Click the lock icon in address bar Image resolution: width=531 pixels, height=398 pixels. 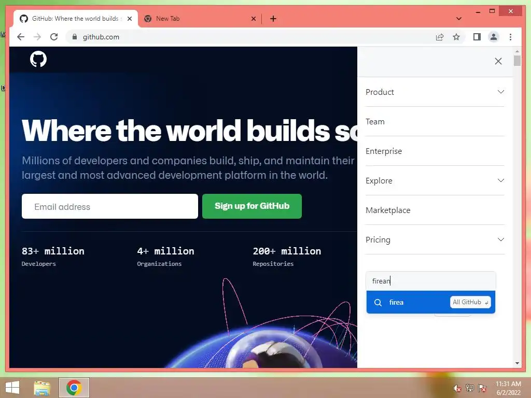pos(75,37)
